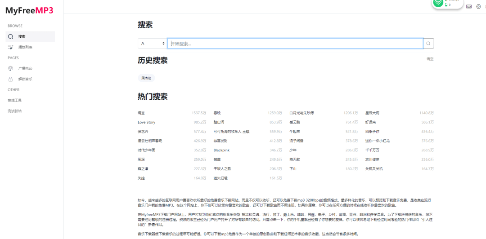Select the 周杰伦 history search tag
Viewport: 486px width, 239px height.
tap(146, 78)
